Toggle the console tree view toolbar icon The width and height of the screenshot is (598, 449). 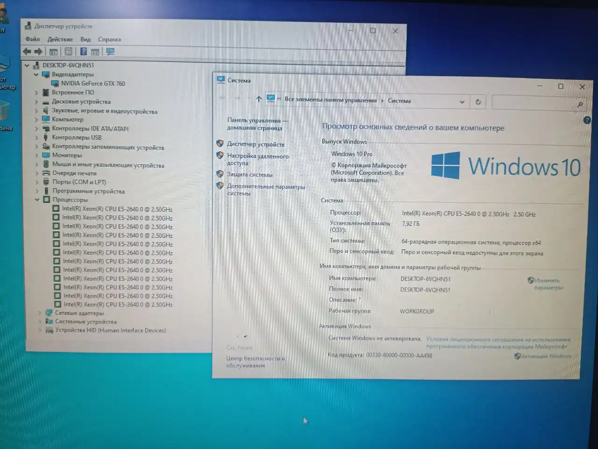pyautogui.click(x=53, y=51)
